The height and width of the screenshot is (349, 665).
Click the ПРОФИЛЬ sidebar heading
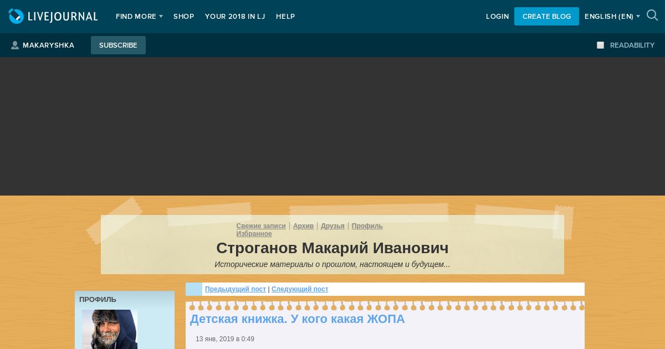point(98,300)
